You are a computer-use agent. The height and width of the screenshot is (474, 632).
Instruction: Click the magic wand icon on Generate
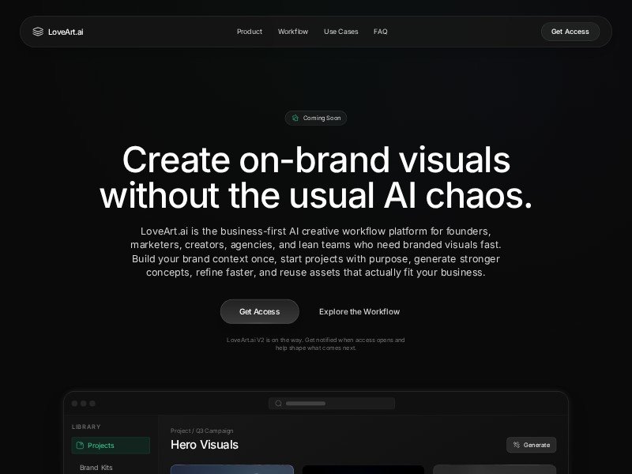tap(517, 445)
